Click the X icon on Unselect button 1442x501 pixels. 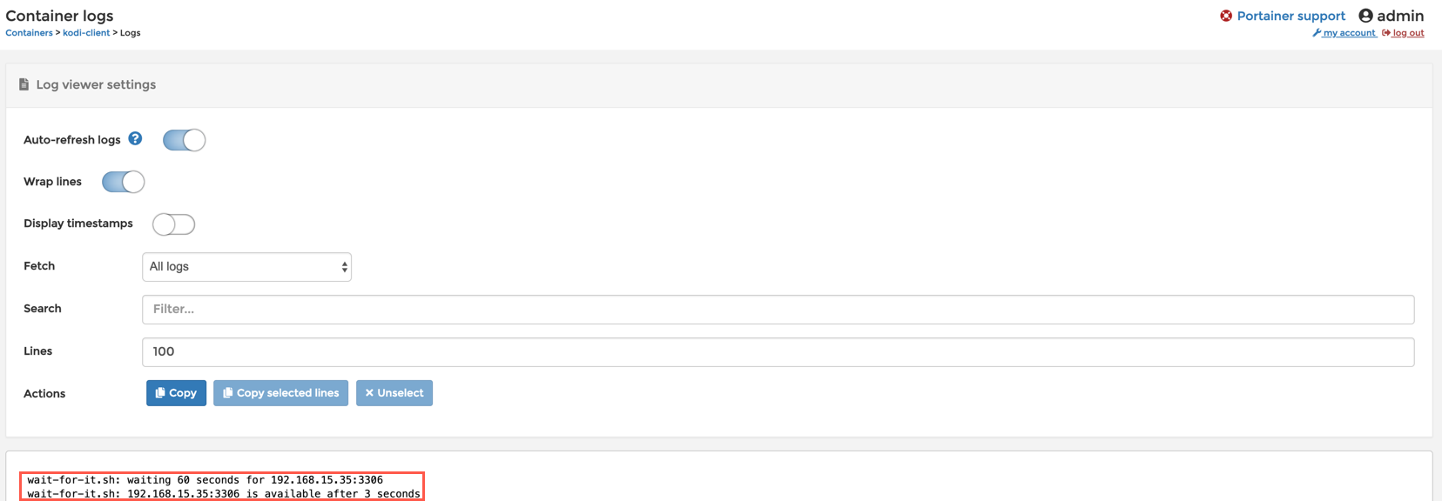tap(369, 393)
